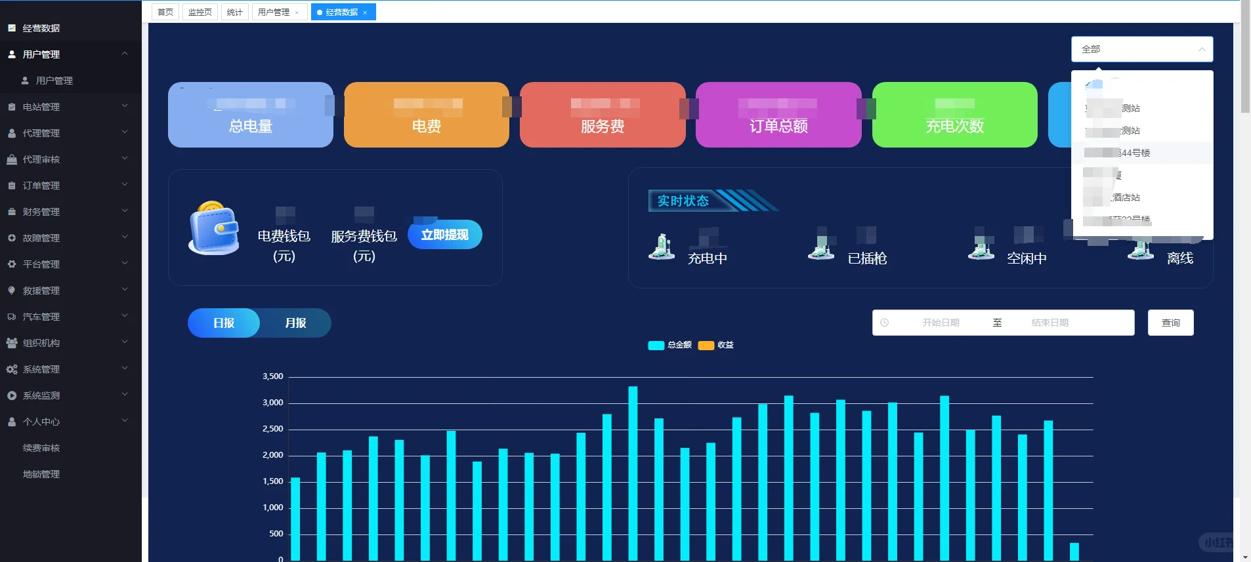Click the charging station icon beside 充电中

(662, 247)
